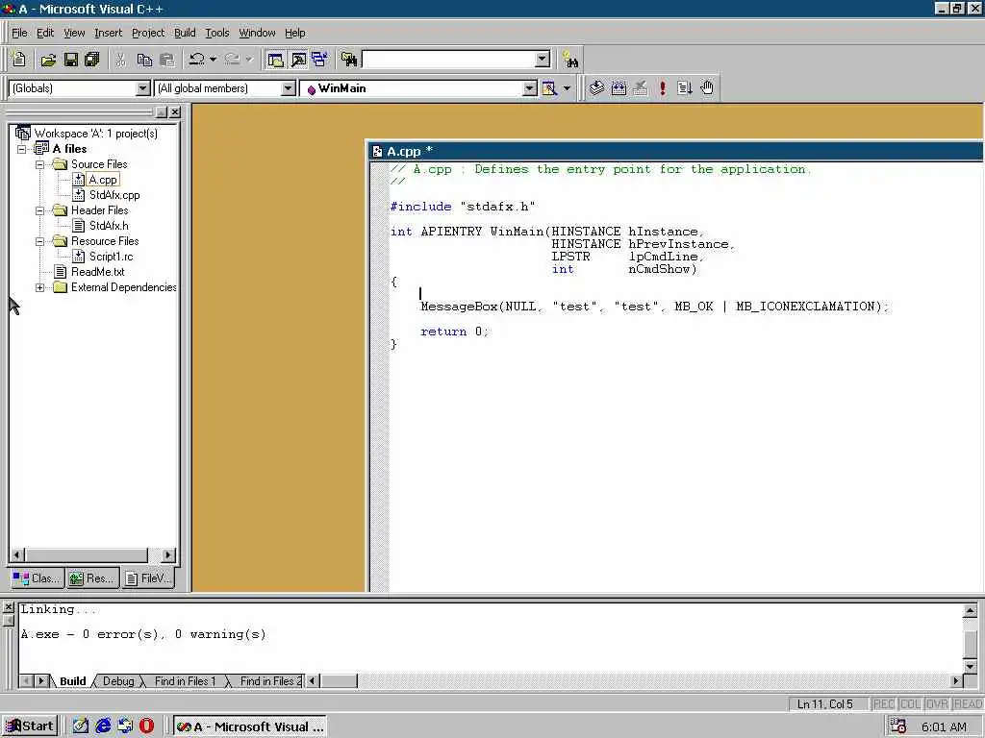Expand the External Dependencies folder
Screen dimensions: 985x738
39,287
